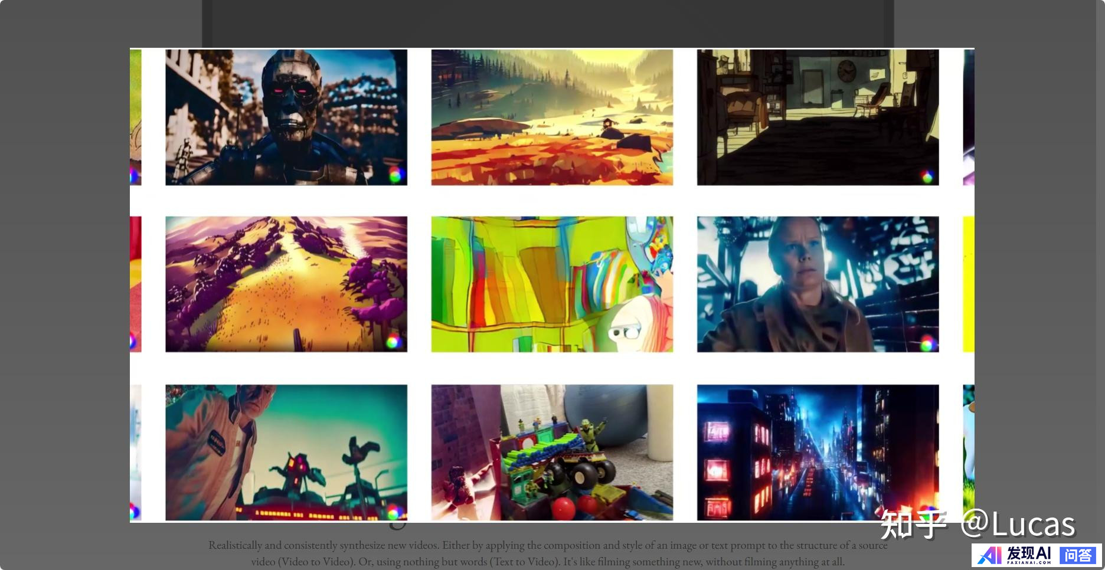Open the neon green cartoon bookshelf thumbnail
Viewport: 1105px width, 570px height.
click(552, 284)
